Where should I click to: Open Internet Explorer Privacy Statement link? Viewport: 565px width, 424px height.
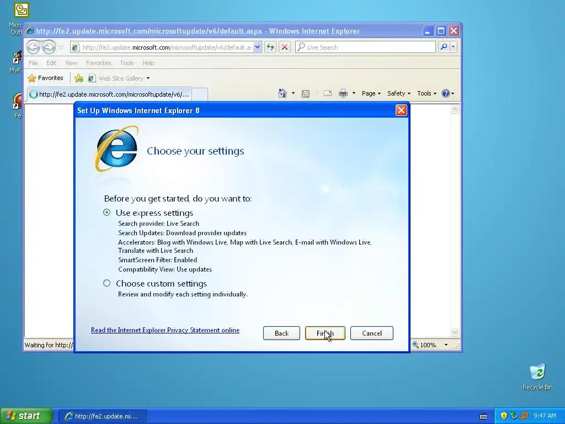165,330
